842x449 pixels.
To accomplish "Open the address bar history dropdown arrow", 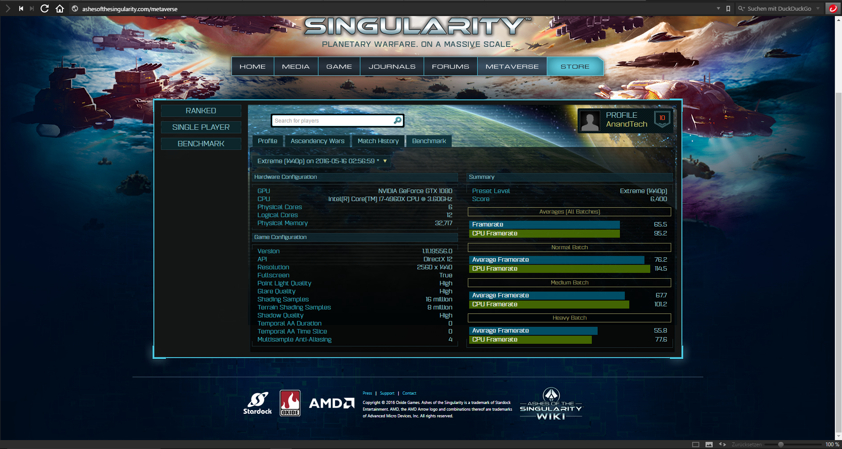I will (718, 8).
